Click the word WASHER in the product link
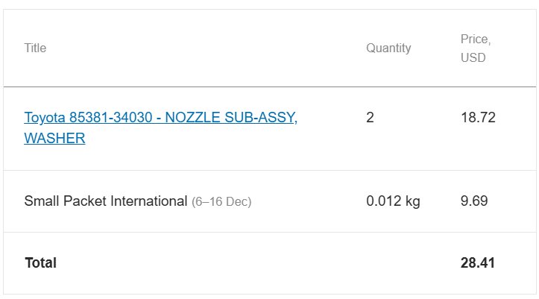This screenshot has width=539, height=299. (x=54, y=138)
